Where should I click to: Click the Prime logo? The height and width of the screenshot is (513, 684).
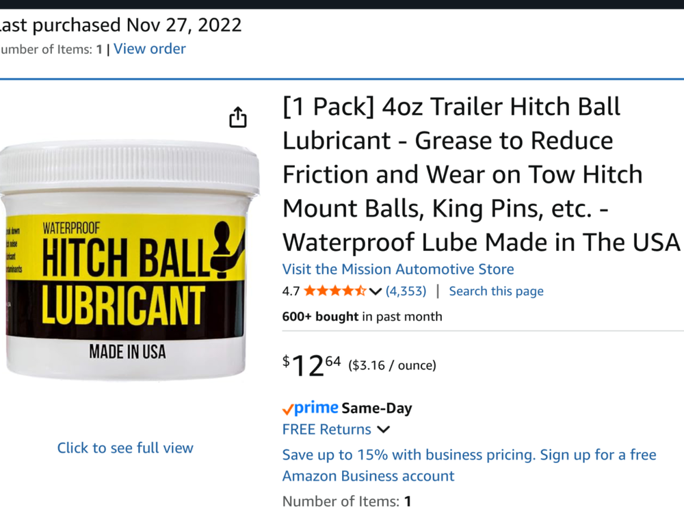(x=316, y=408)
